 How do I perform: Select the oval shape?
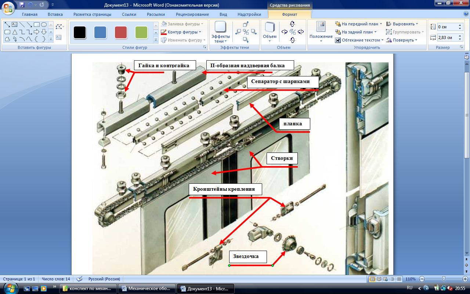[x=44, y=25]
